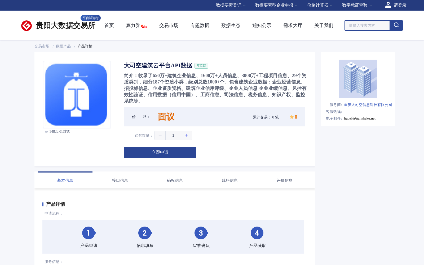
Task: Click the favorite star icon
Action: click(x=291, y=117)
